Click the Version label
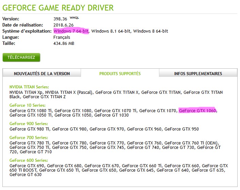Viewport: 240px width, 190px height. click(11, 19)
